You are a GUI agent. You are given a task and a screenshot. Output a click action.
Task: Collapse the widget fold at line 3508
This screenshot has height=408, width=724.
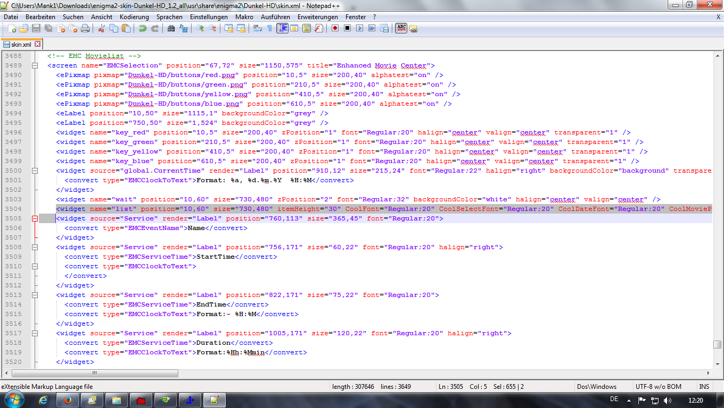tap(35, 248)
